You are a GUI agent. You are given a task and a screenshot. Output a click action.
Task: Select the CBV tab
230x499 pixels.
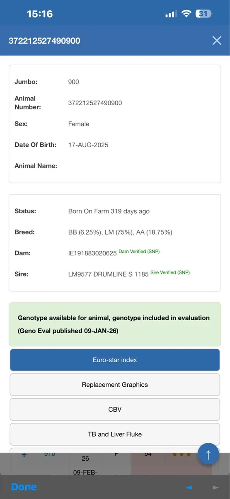click(x=115, y=409)
